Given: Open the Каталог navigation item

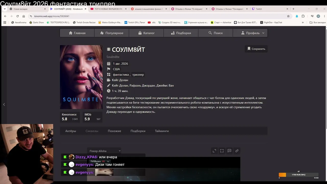Looking at the screenshot, I should point(146,33).
